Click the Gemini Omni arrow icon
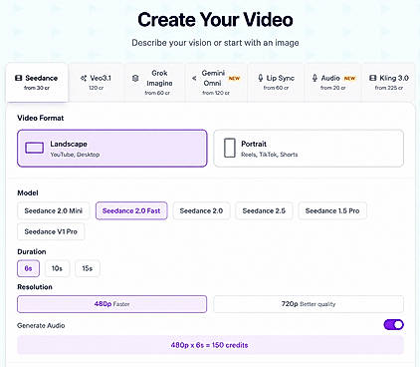 tap(194, 78)
